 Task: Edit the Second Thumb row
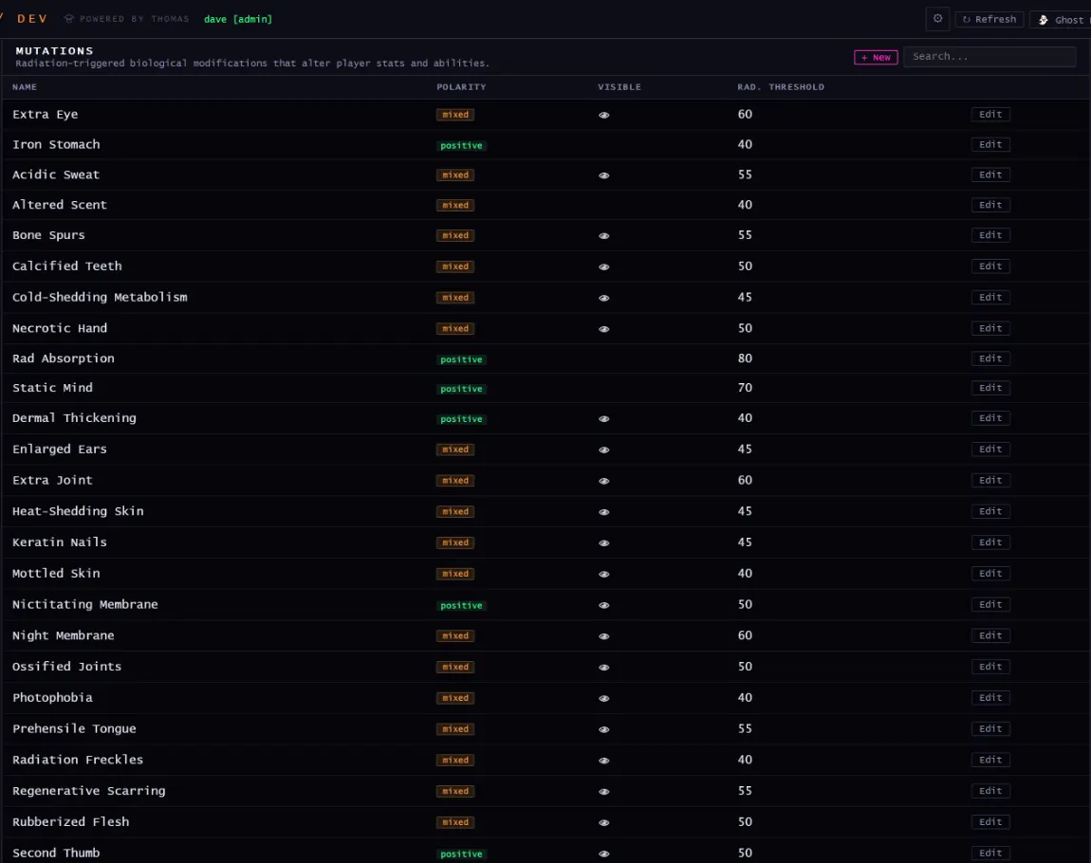990,853
